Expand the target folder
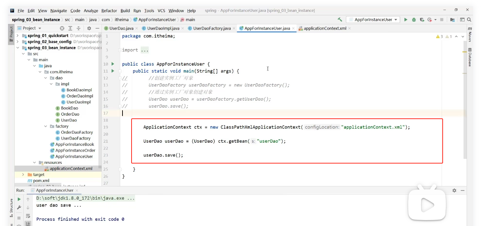The image size is (482, 226). click(23, 175)
